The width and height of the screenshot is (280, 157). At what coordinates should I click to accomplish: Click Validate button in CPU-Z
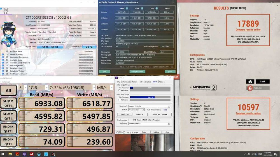[x=156, y=132]
